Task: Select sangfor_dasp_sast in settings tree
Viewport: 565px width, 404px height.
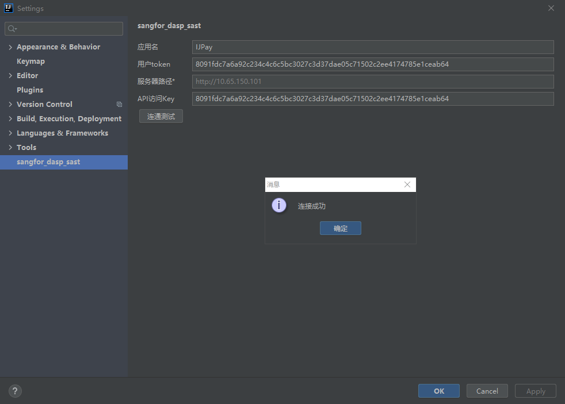Action: (48, 162)
